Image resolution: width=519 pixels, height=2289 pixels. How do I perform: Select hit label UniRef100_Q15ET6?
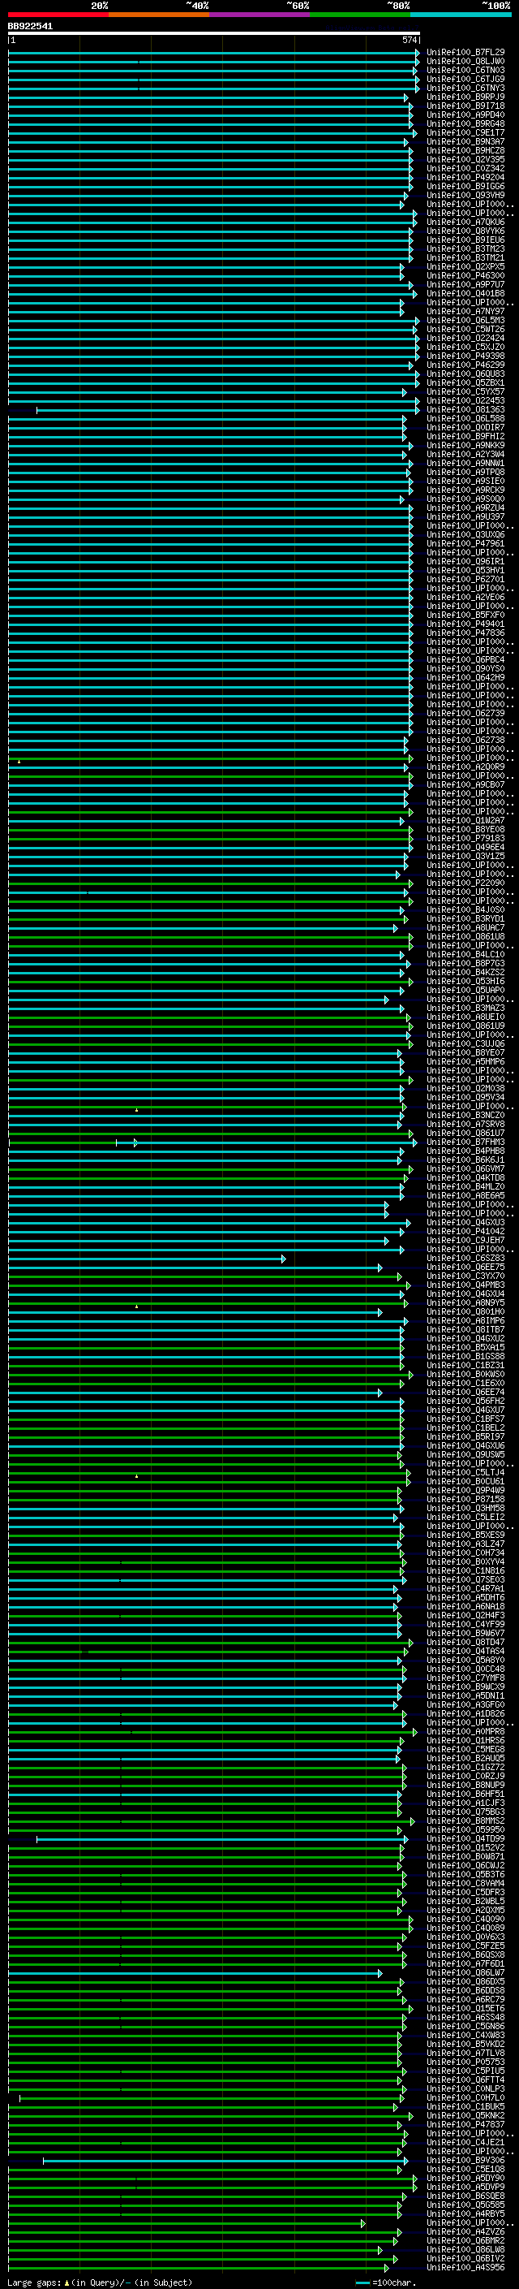pyautogui.click(x=465, y=2008)
